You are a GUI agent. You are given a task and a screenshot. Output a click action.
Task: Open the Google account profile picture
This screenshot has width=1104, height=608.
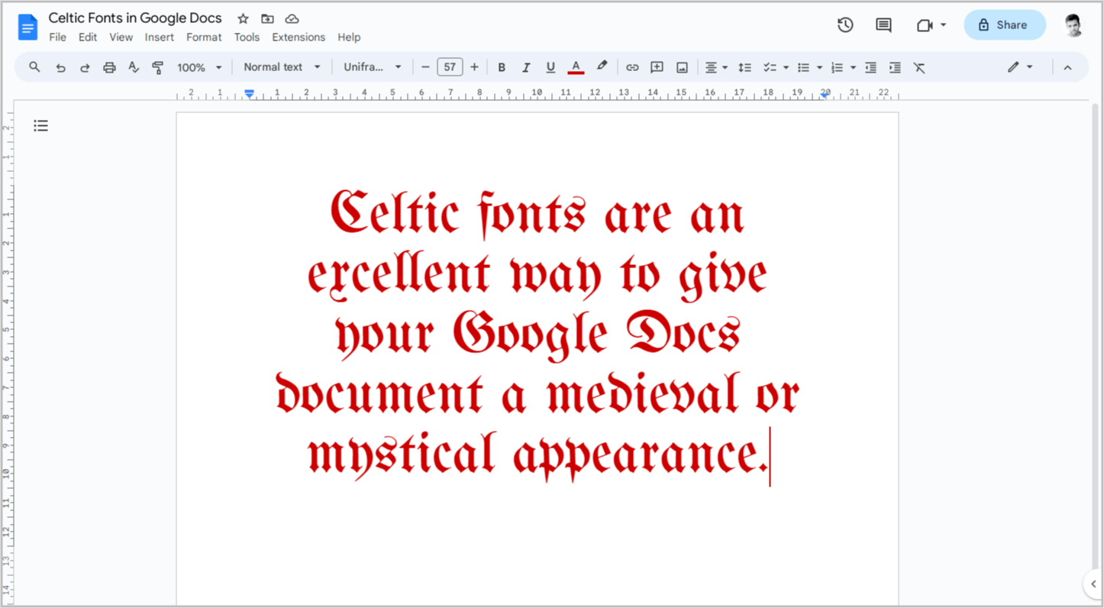tap(1073, 25)
